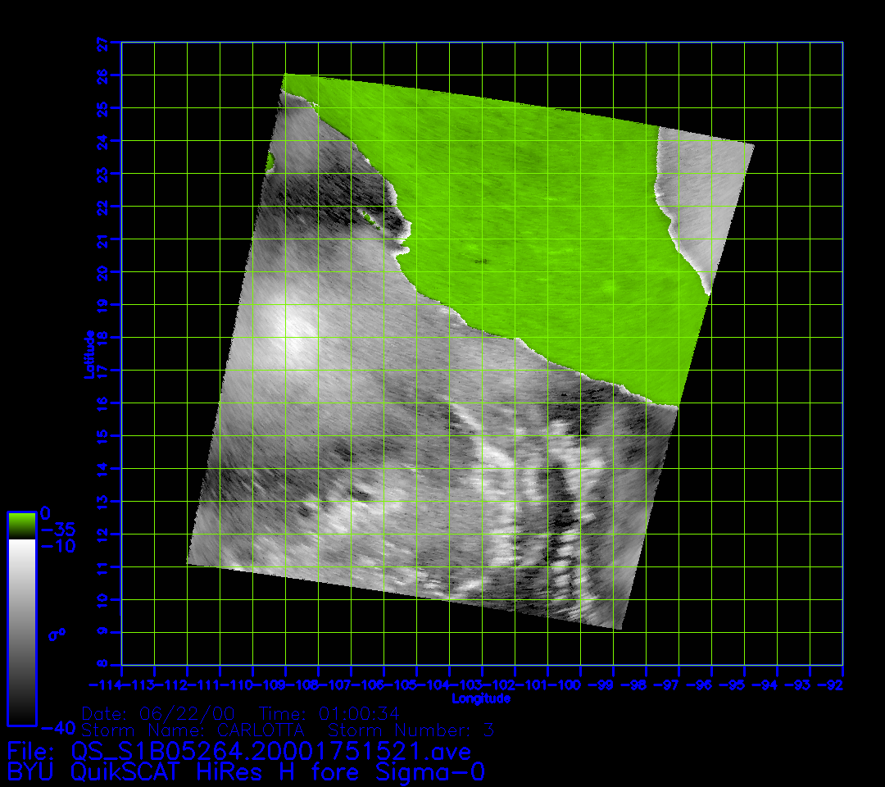
Task: Click the grayscale sigma-0 color bar
Action: tap(21, 631)
